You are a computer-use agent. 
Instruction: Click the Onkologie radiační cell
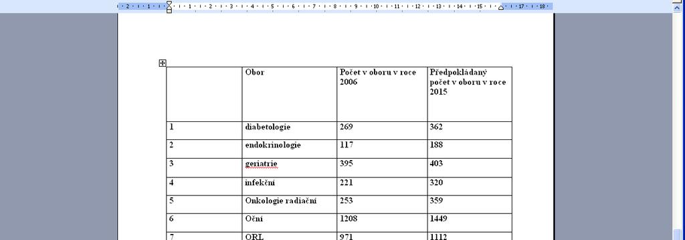pyautogui.click(x=289, y=204)
